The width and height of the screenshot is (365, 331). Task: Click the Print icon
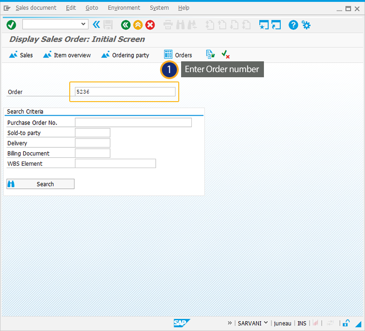click(168, 25)
